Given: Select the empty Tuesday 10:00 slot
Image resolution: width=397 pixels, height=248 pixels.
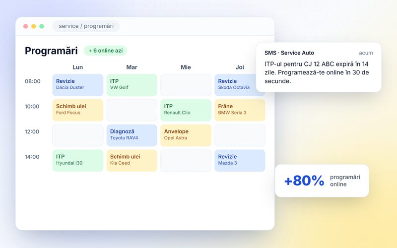Looking at the screenshot, I should coord(132,110).
